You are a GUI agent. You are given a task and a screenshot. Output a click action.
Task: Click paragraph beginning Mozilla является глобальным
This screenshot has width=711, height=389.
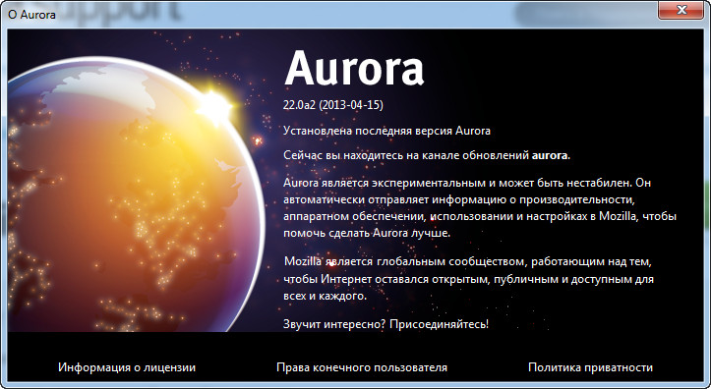[x=468, y=279]
